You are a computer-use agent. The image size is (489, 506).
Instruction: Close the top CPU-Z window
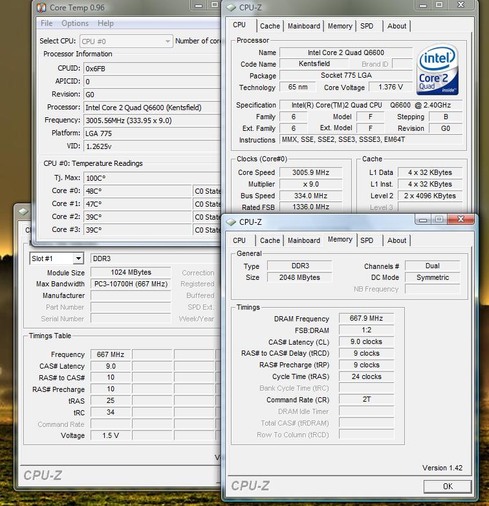point(461,5)
